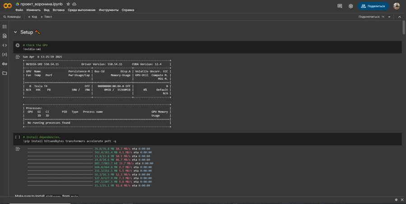Viewport: 406px width, 204px height.
Task: Open the Среда выполнения menu
Action: click(x=82, y=9)
